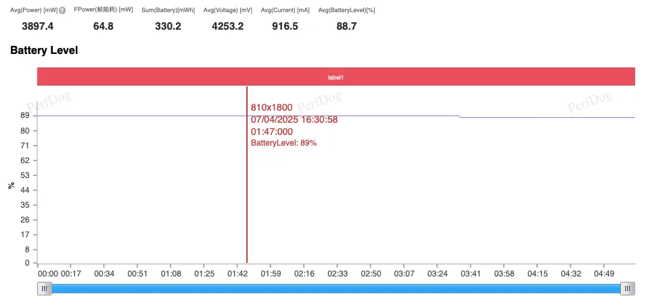Click the BatteryLevel: 89% tooltip text
648x296 pixels.
click(x=283, y=143)
